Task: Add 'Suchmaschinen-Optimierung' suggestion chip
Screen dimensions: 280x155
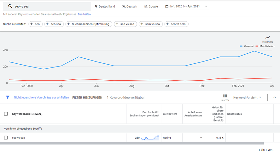Action: coord(89,24)
